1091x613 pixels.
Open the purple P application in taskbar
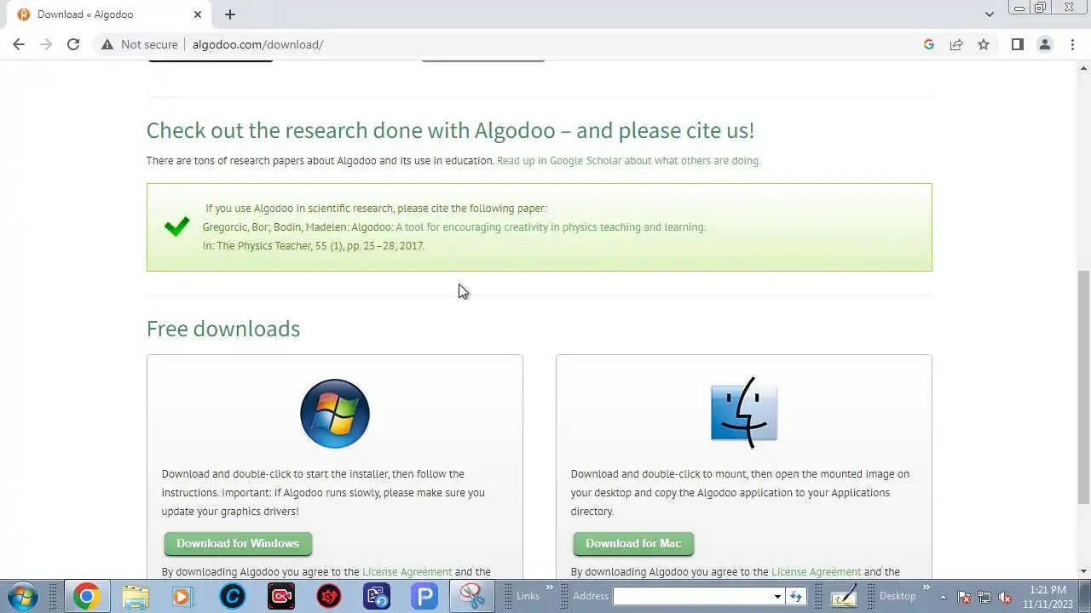tap(424, 596)
